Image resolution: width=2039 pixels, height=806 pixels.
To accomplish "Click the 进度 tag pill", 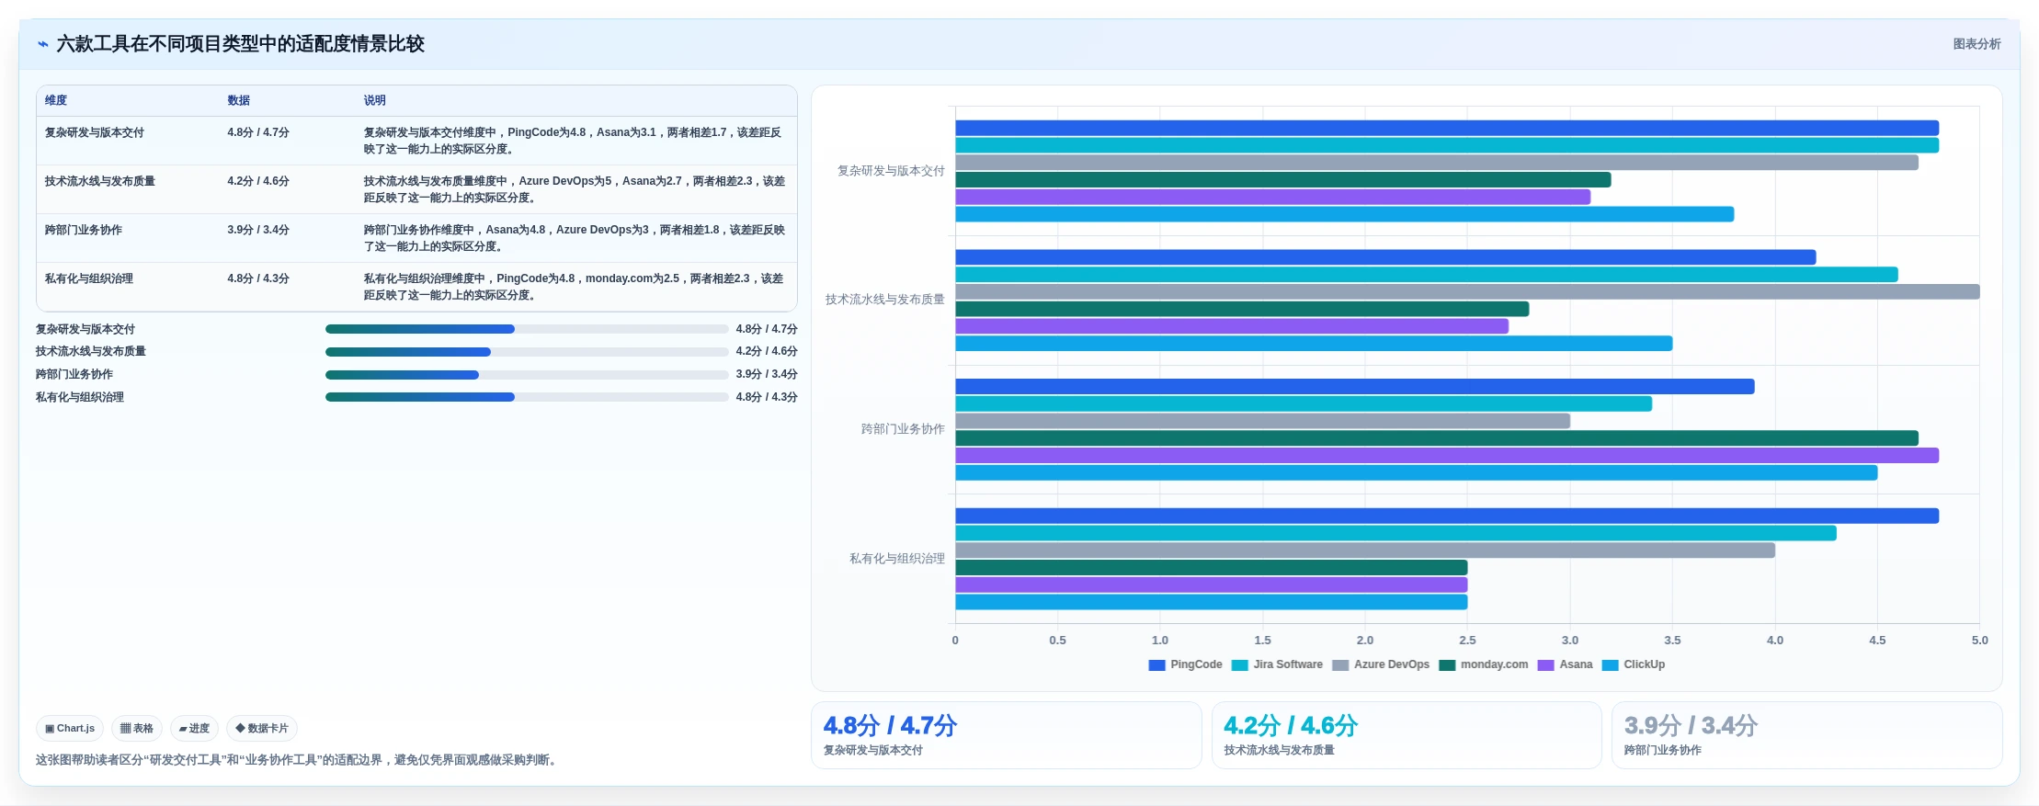I will tap(194, 729).
